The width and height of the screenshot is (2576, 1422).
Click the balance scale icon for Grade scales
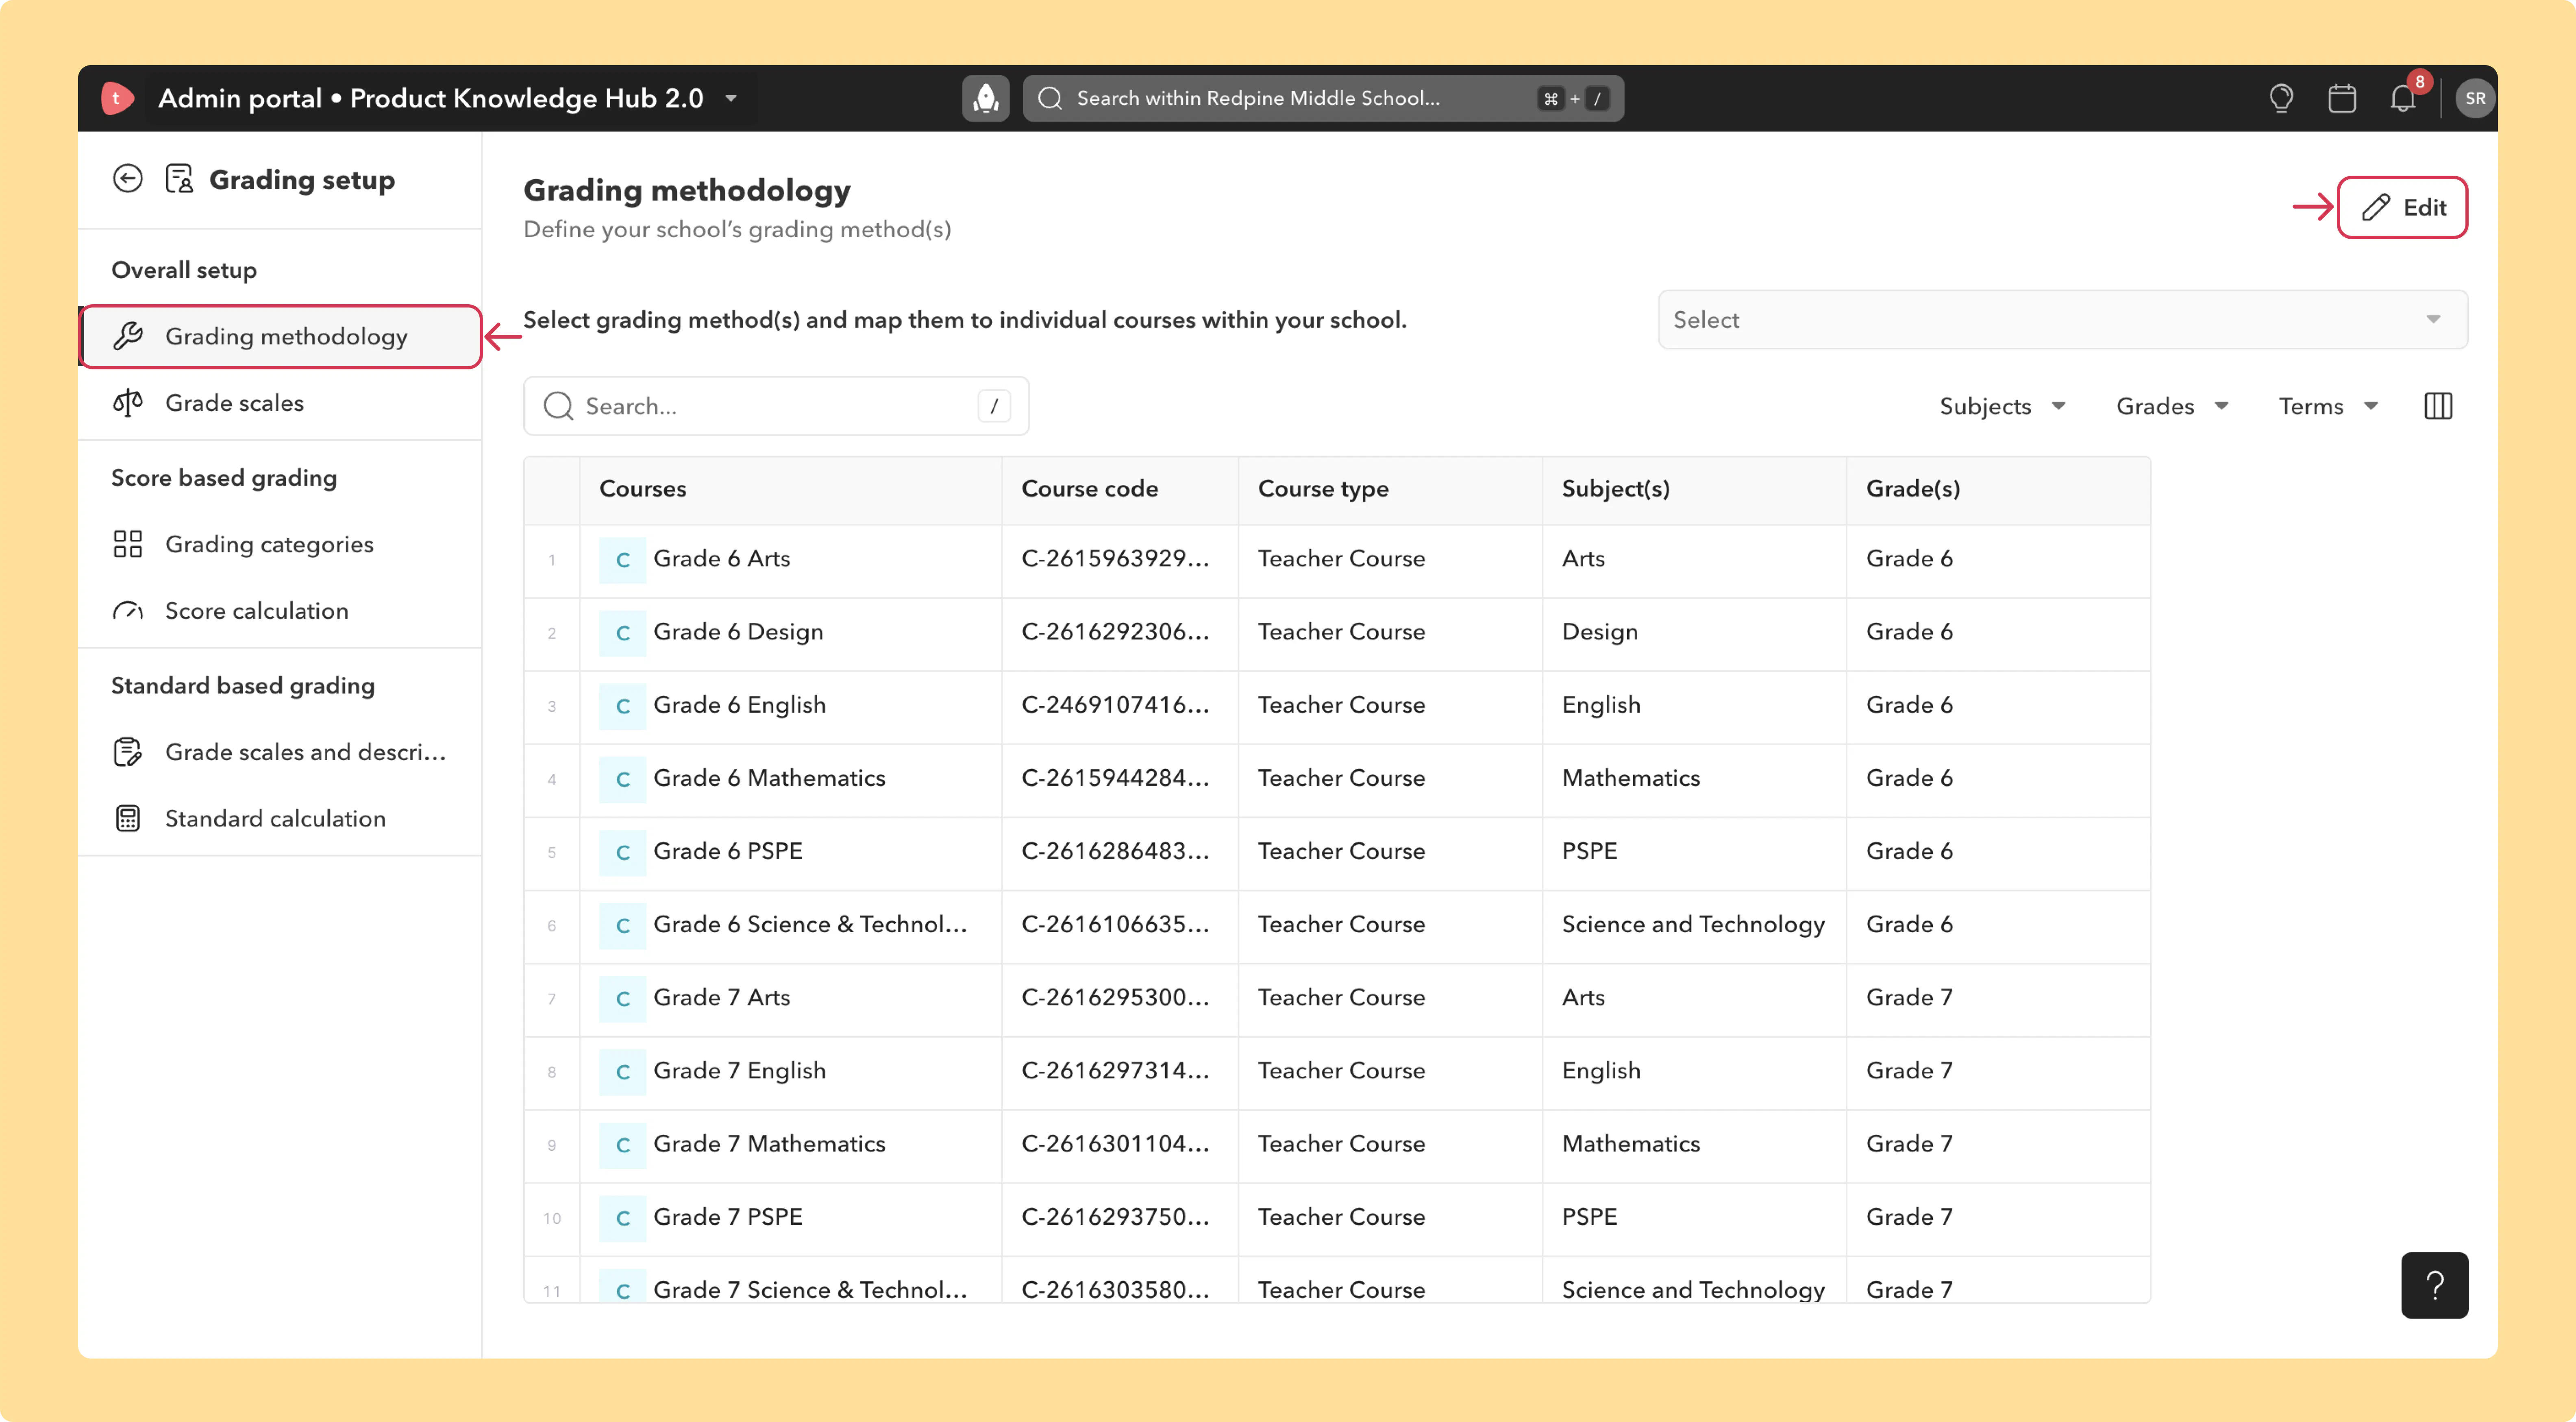128,403
